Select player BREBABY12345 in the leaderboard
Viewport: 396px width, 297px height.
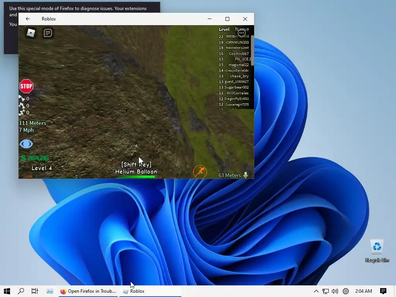coord(234,36)
